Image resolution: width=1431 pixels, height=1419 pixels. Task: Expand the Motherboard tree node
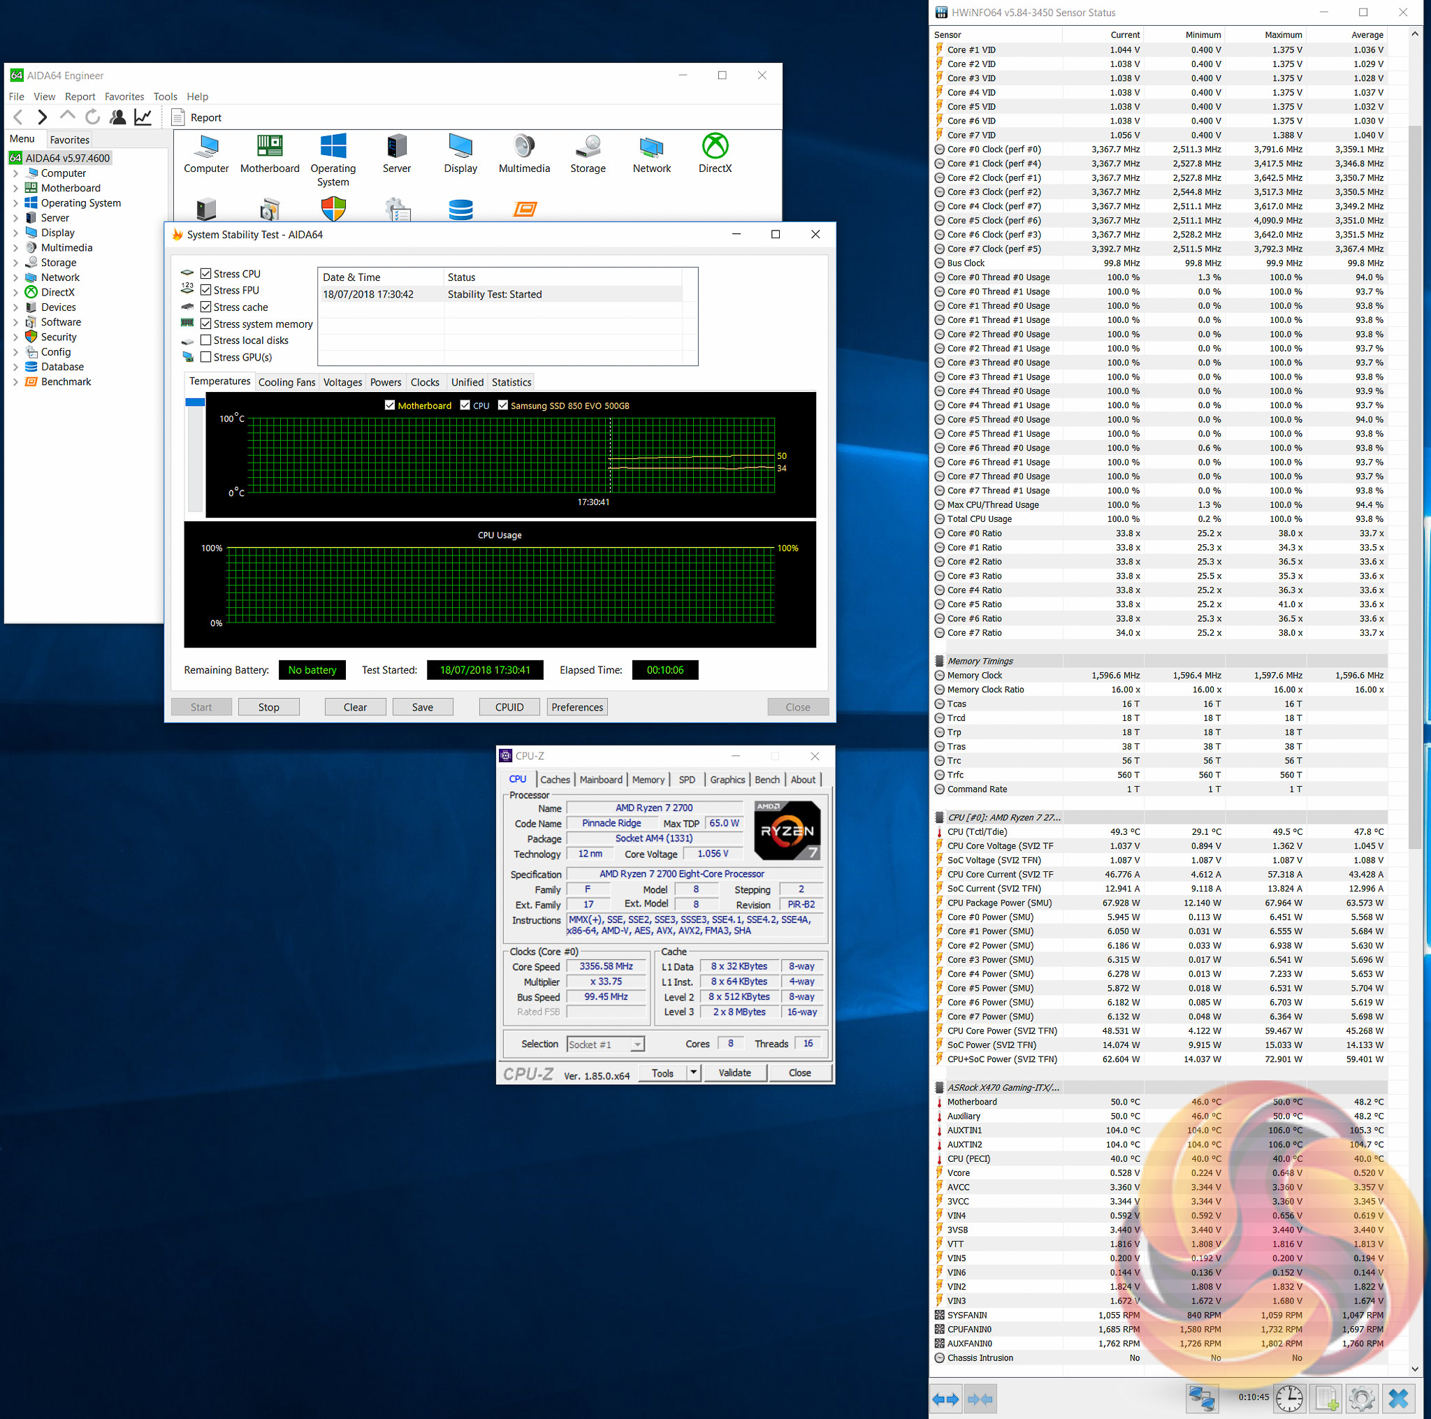tap(15, 188)
